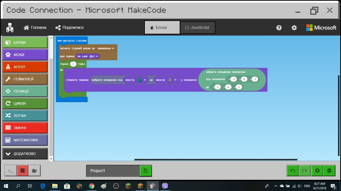Show hidden system tray icons
Image resolution: width=341 pixels, height=191 pixels.
point(275,186)
